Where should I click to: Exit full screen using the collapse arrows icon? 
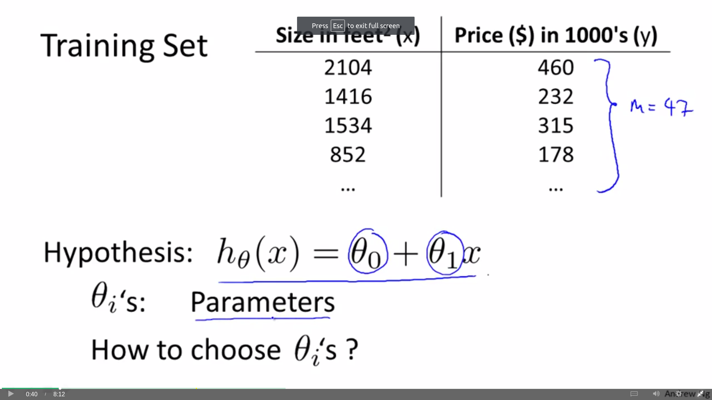point(701,394)
